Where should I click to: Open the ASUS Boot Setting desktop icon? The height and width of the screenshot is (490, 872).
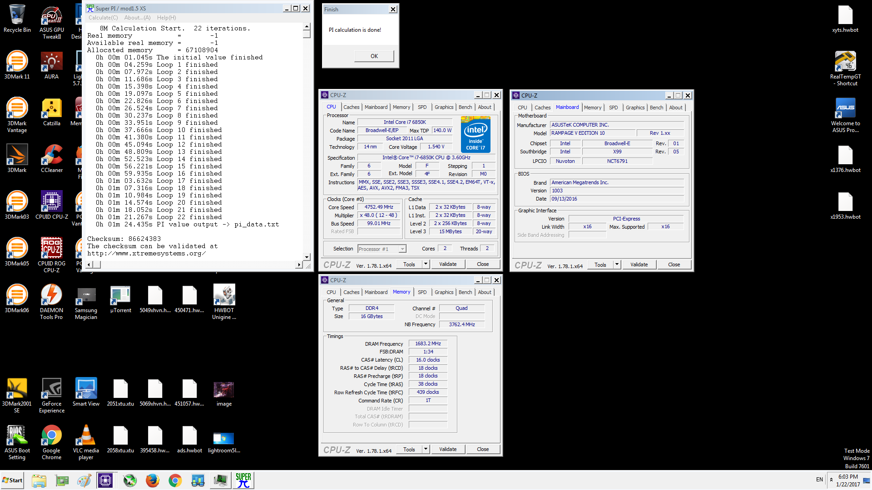(17, 442)
